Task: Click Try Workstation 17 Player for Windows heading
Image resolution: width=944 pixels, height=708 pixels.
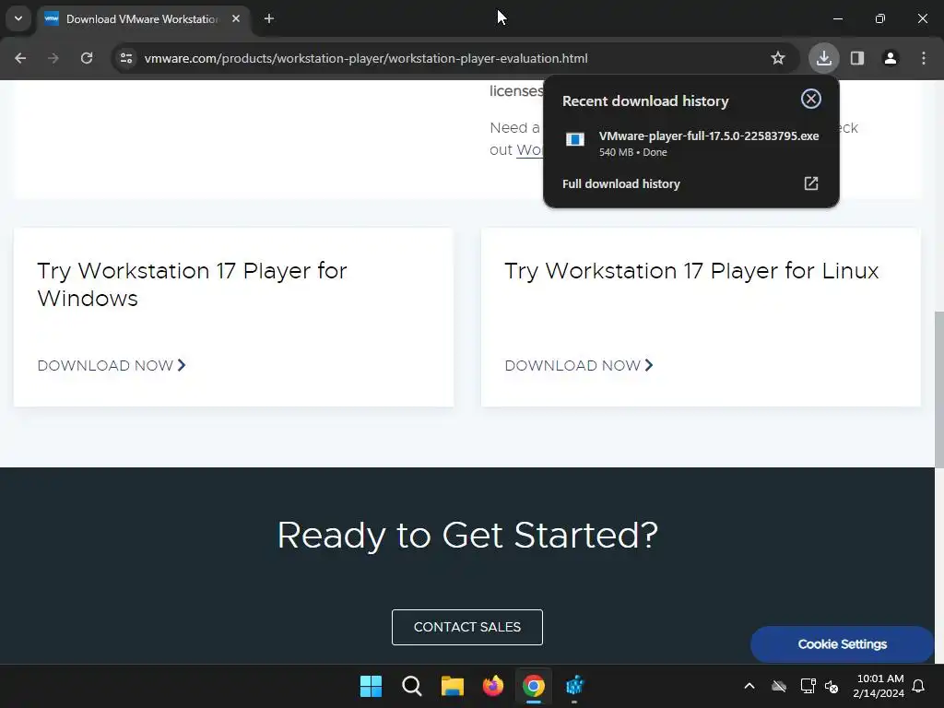Action: [192, 284]
